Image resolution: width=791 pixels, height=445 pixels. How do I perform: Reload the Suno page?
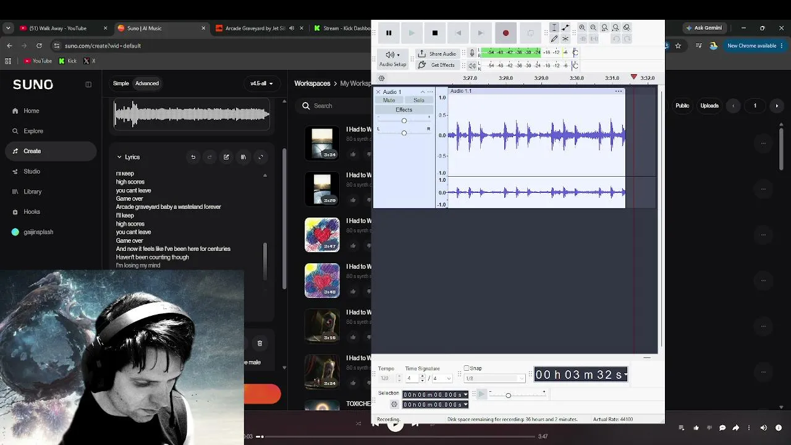coord(39,46)
